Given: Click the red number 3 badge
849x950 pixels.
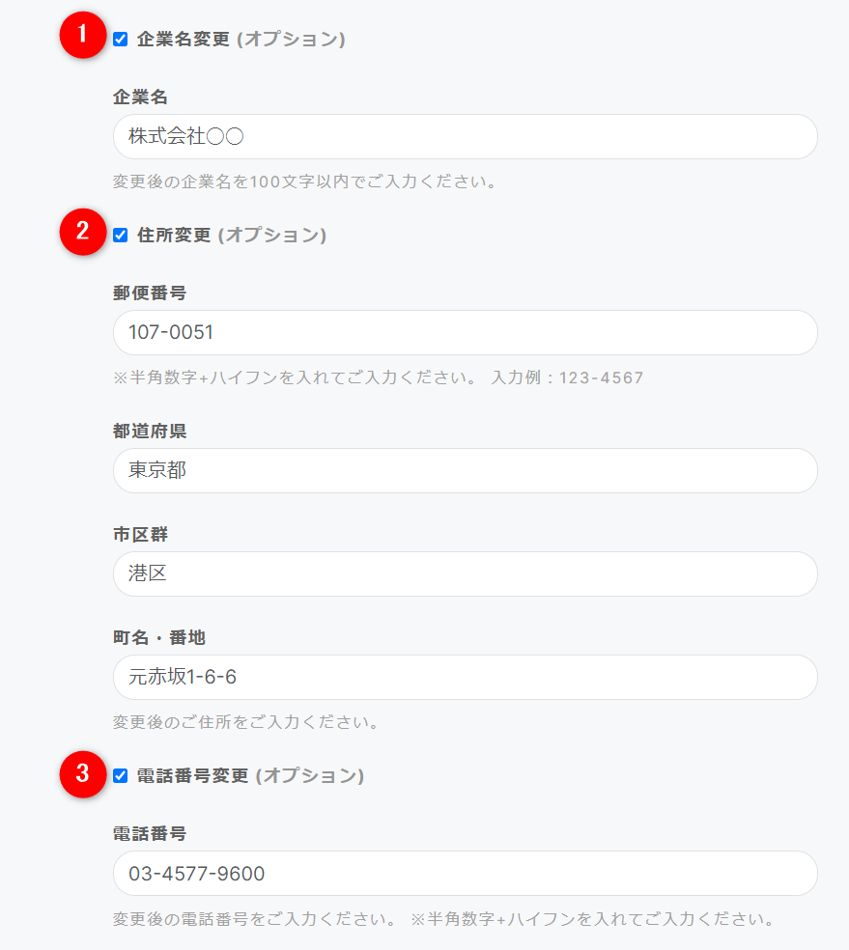Looking at the screenshot, I should (x=83, y=773).
